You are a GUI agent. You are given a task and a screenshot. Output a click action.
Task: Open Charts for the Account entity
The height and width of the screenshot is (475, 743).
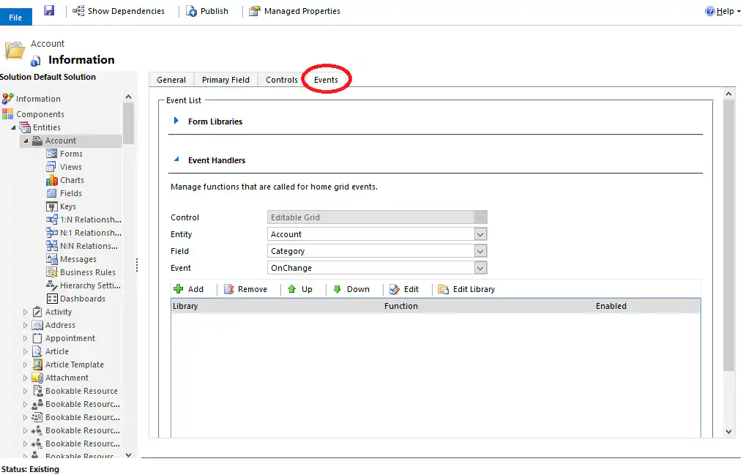coord(70,180)
